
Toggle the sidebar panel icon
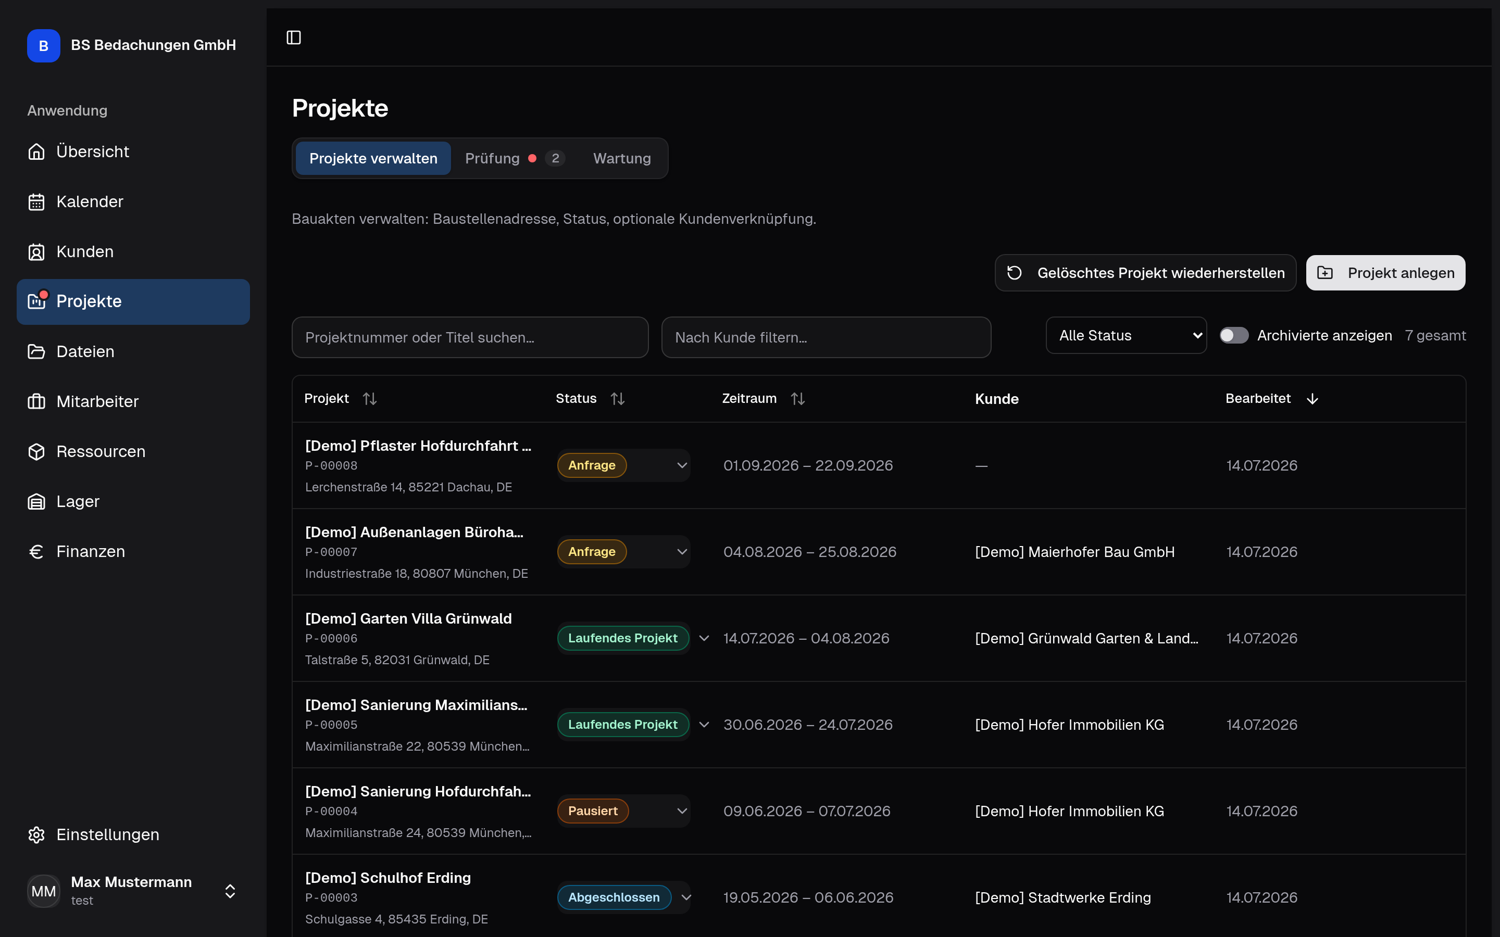click(x=294, y=38)
